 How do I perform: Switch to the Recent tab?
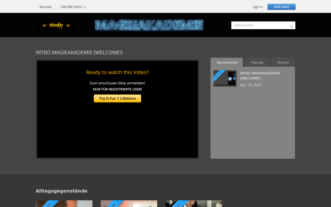pos(283,62)
